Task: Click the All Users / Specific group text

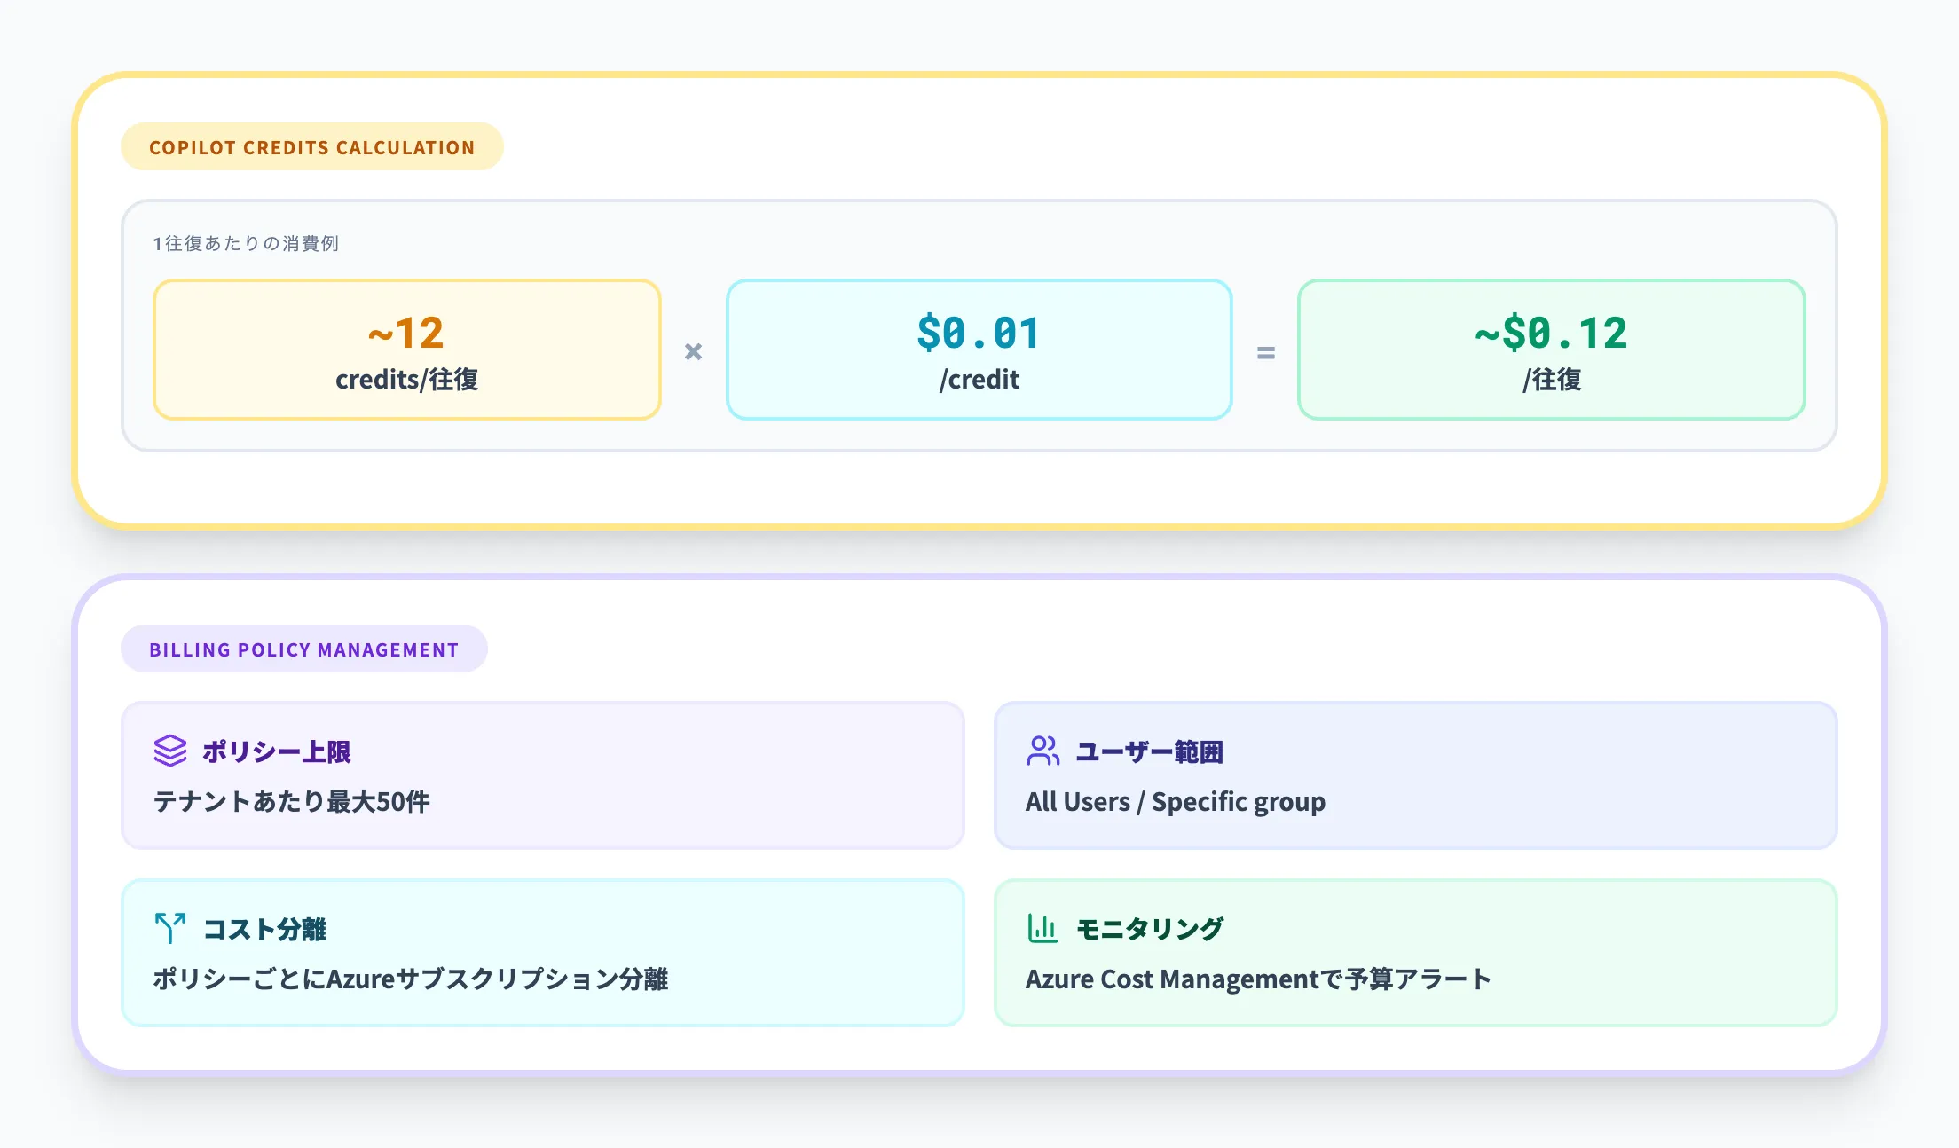Action: click(x=1176, y=801)
